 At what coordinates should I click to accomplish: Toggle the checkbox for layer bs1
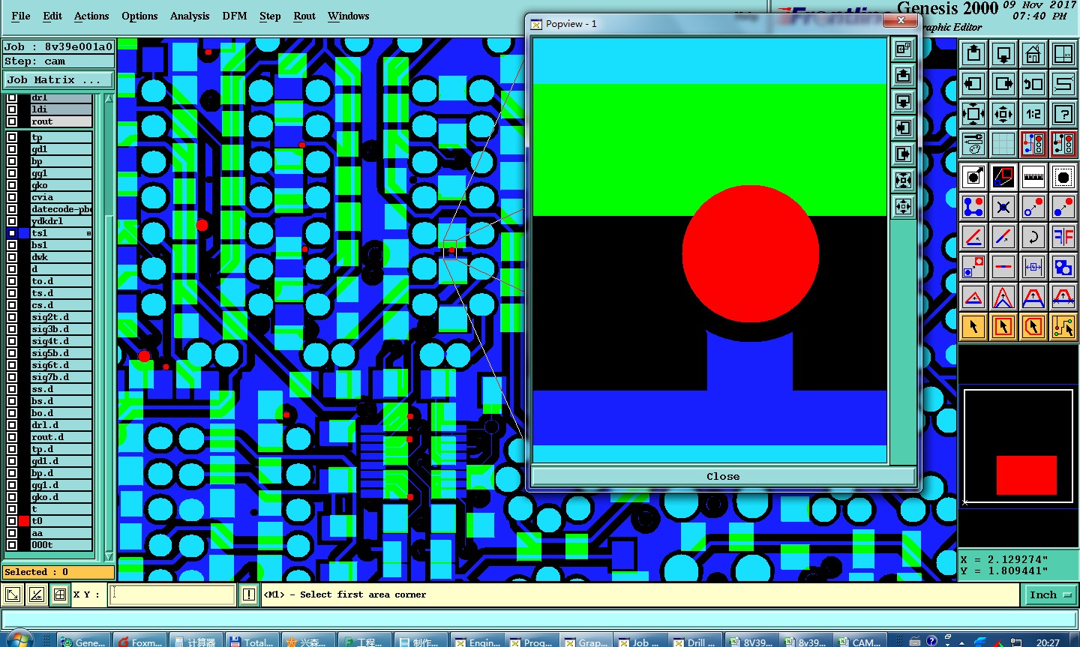12,245
